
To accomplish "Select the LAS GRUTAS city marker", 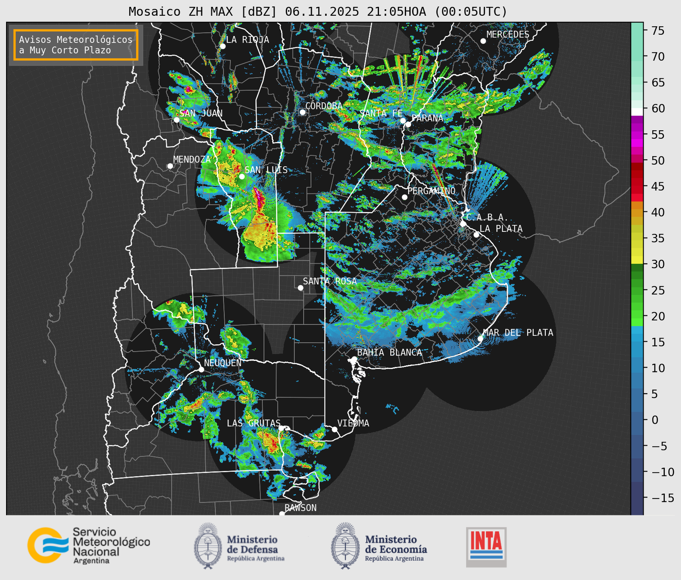I will click(x=281, y=428).
